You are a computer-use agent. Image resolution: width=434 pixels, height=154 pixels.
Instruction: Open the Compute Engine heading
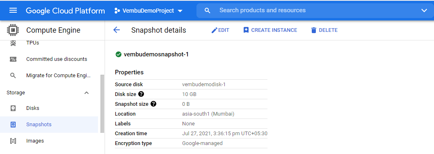pyautogui.click(x=53, y=30)
